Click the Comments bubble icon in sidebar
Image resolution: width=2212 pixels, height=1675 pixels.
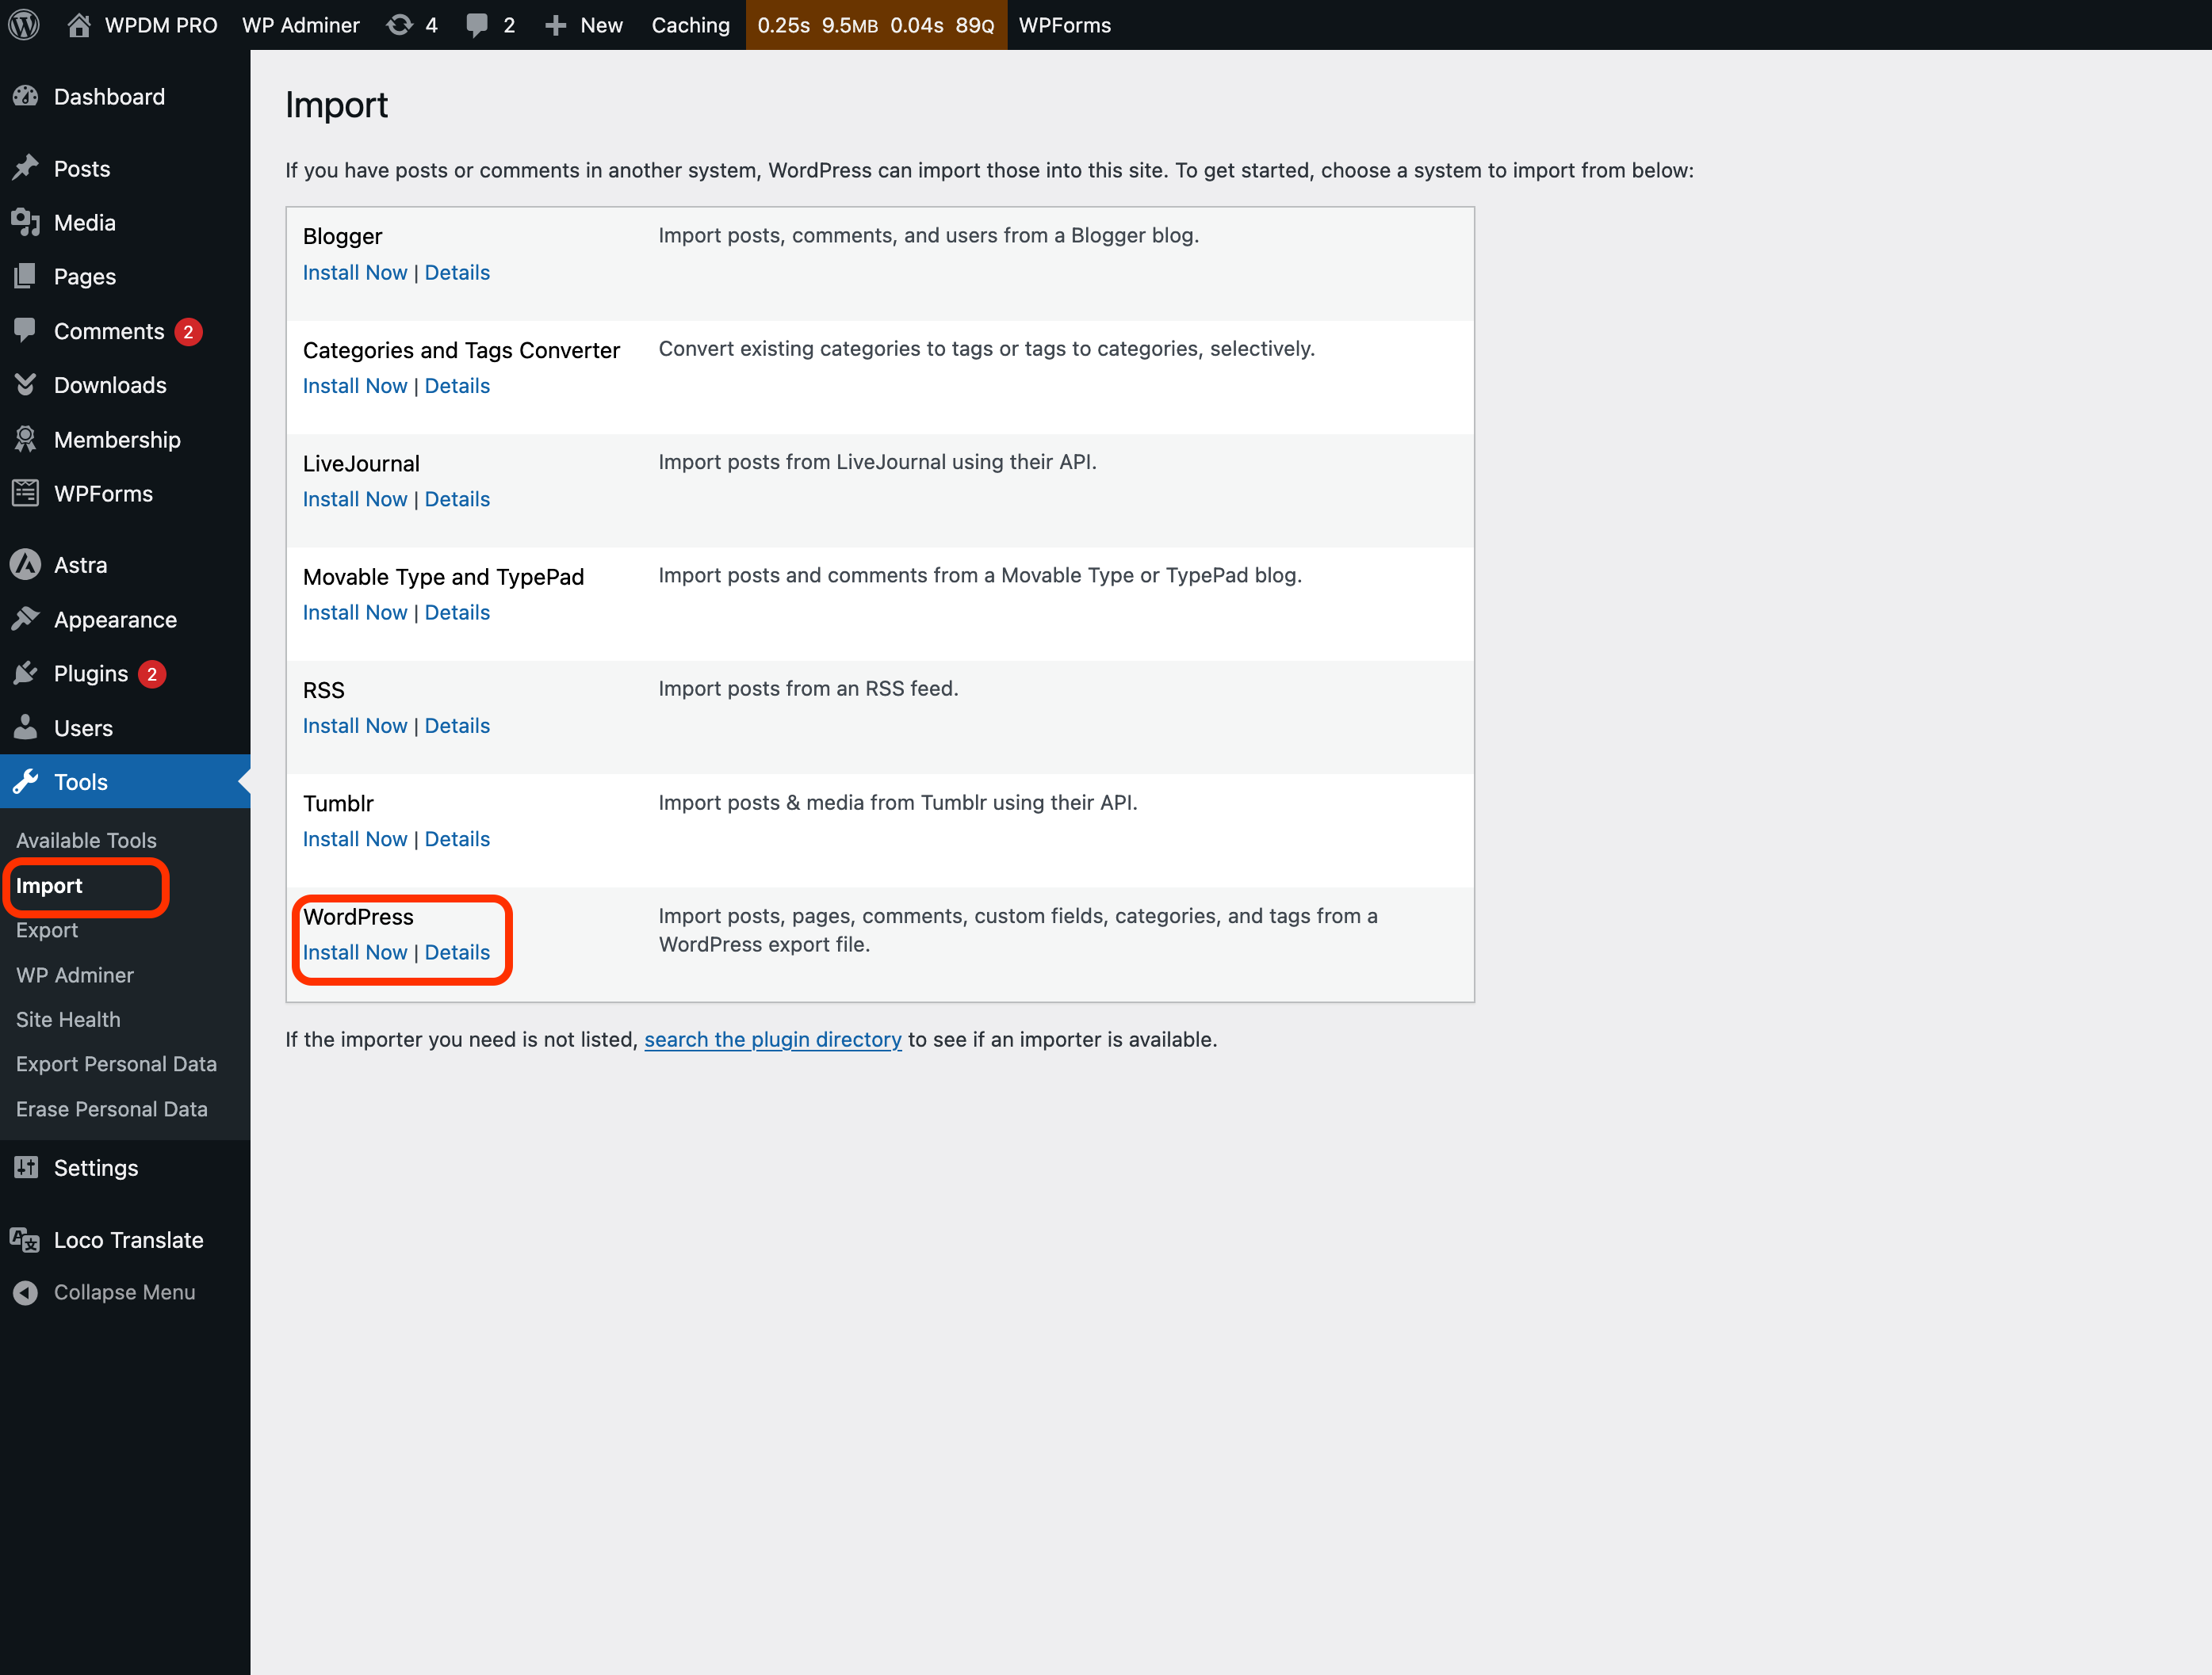(x=26, y=331)
